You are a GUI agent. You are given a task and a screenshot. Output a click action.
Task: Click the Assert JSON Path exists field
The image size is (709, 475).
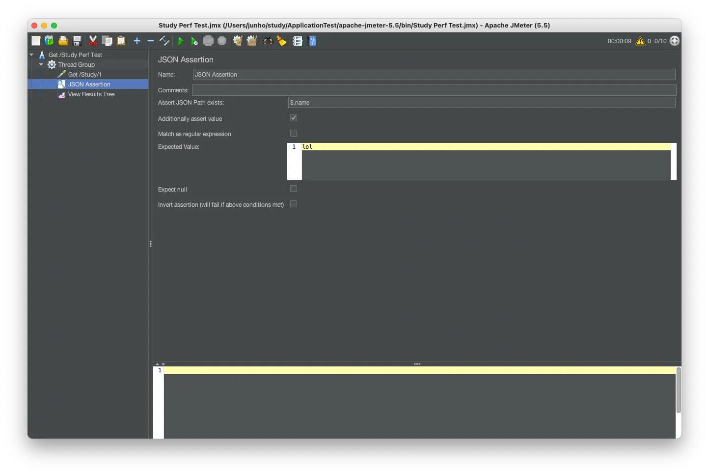pos(481,103)
